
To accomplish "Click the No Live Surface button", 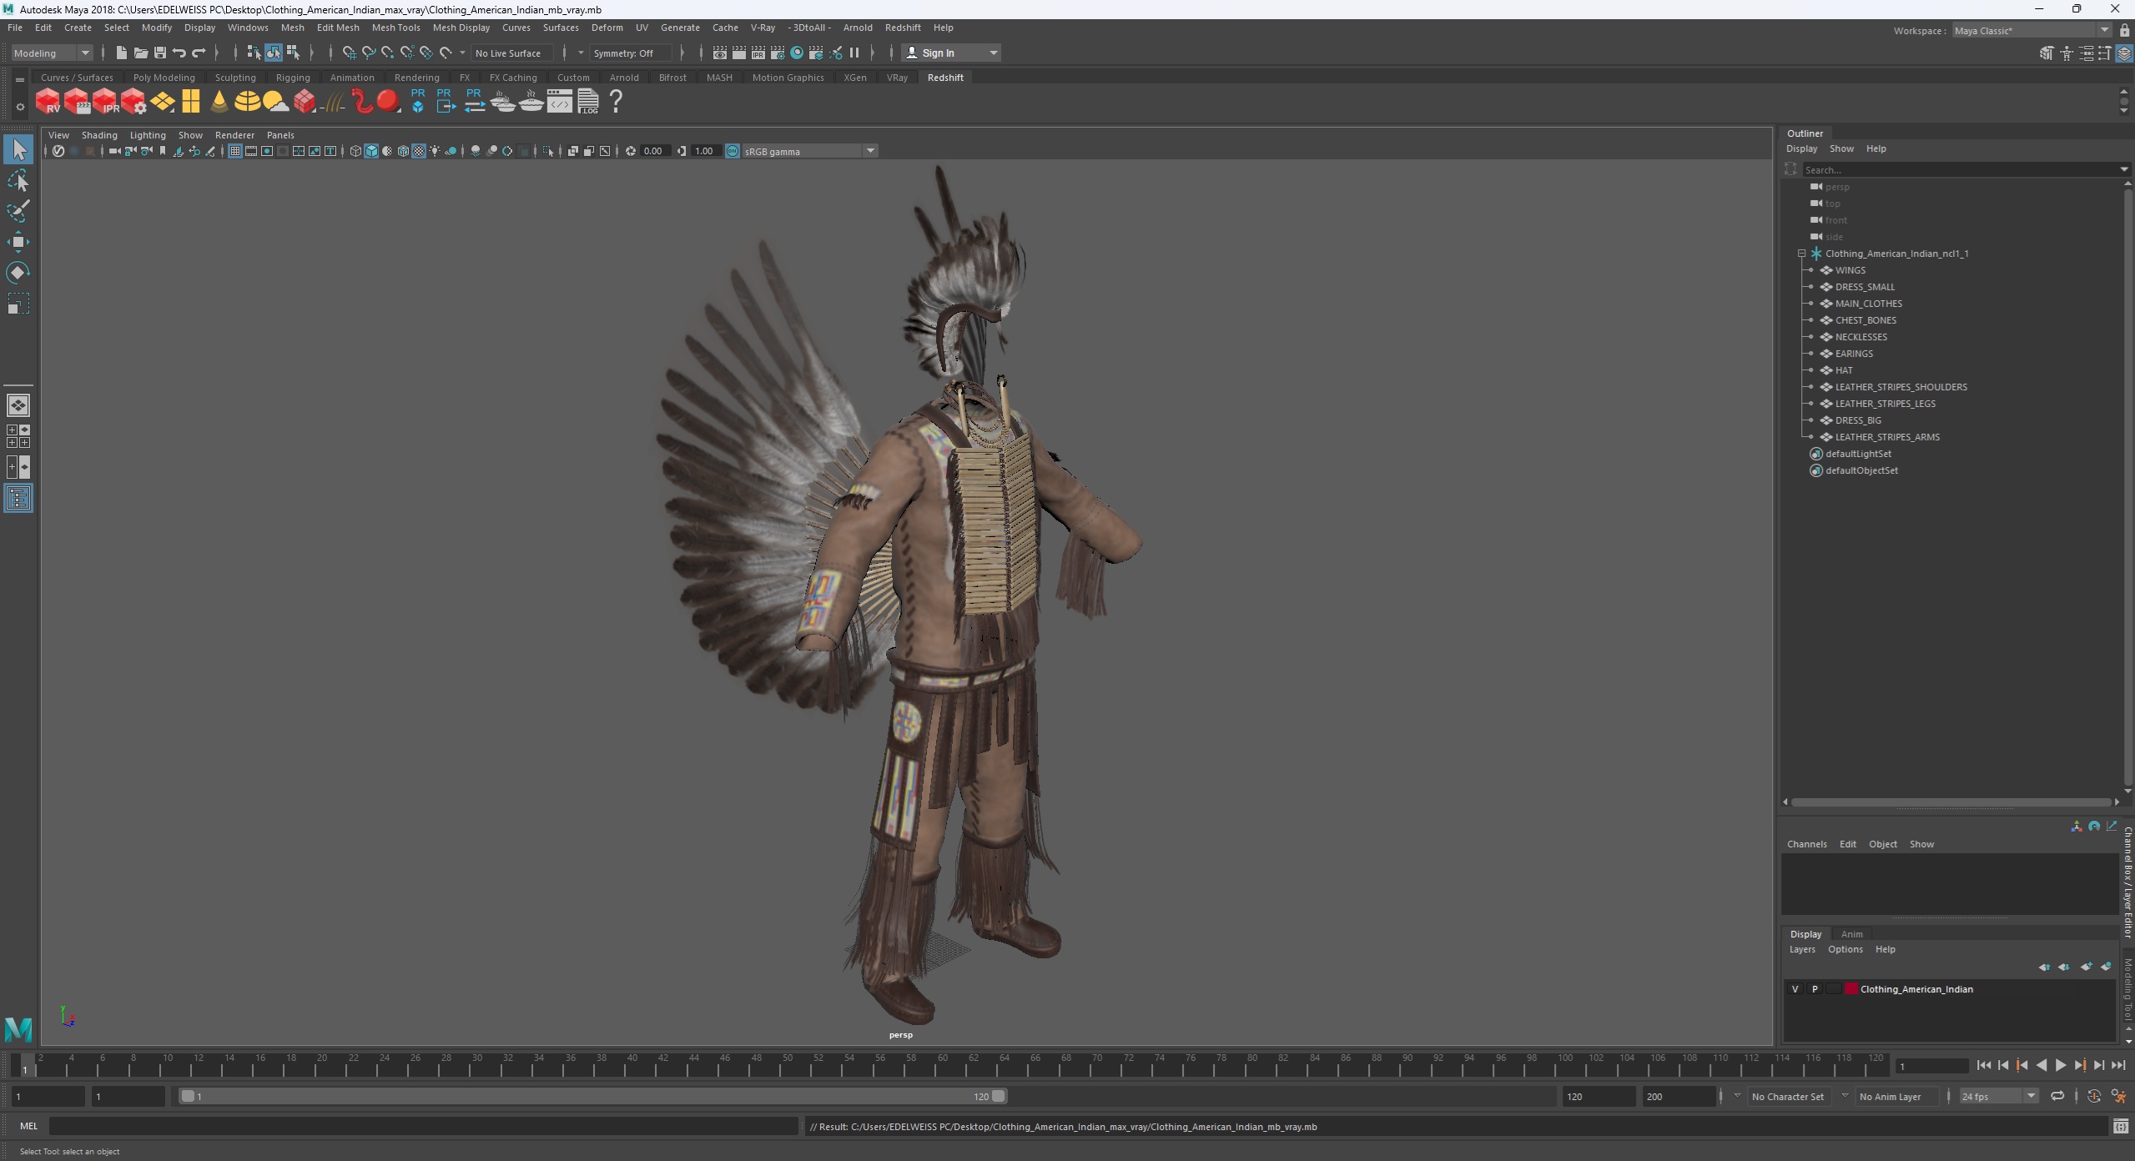I will click(x=508, y=53).
